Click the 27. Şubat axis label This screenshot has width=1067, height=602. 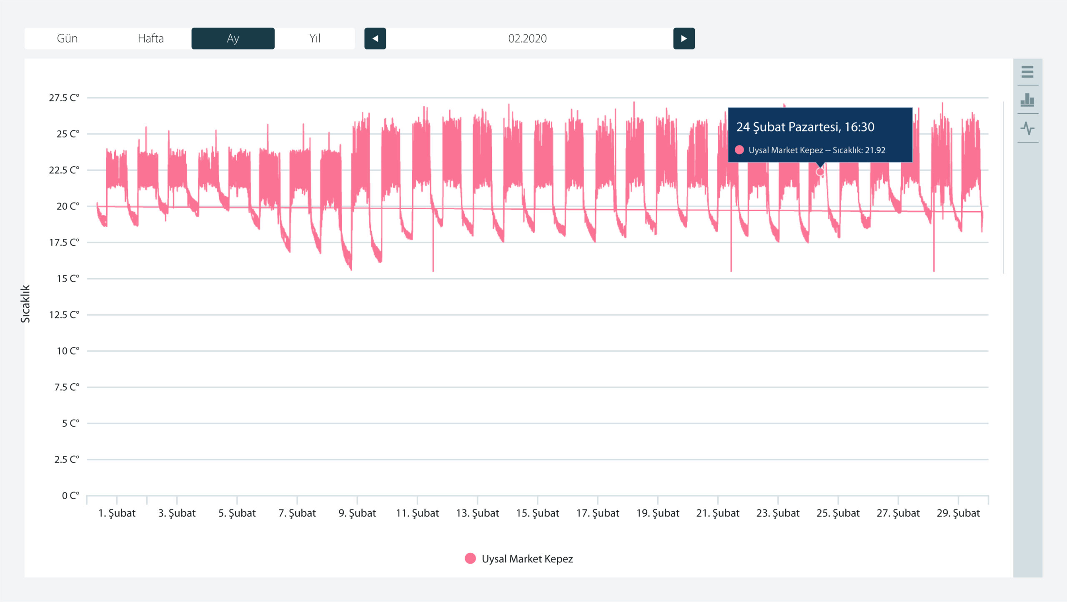point(898,513)
